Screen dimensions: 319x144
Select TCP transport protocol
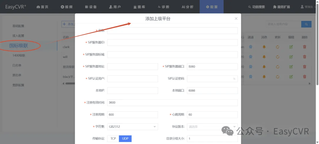point(113,138)
